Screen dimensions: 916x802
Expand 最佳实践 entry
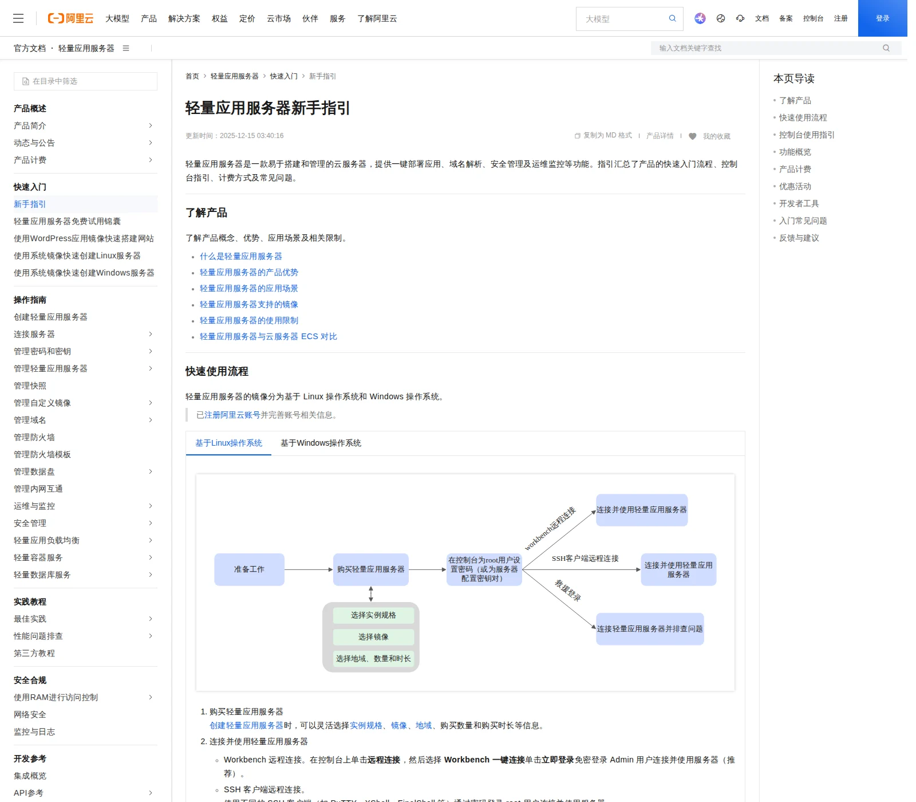click(x=151, y=619)
